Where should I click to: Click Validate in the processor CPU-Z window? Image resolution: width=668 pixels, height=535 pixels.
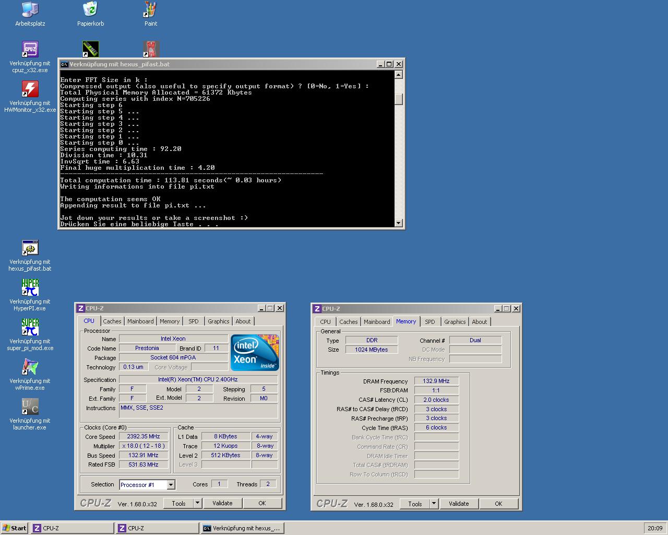(222, 503)
